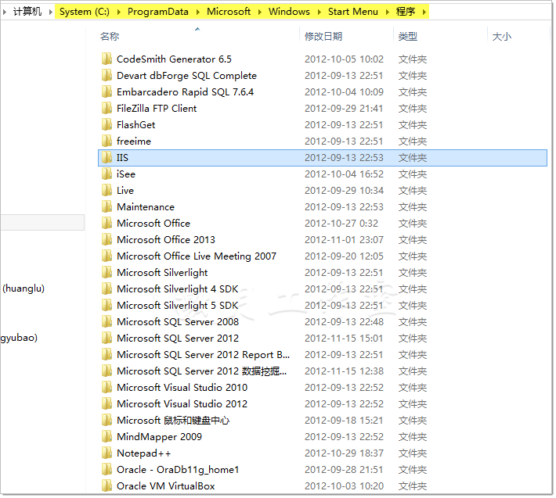556x498 pixels.
Task: Click date 2012-09-18 15:21 of 鼠标和键盘中心
Action: [344, 421]
